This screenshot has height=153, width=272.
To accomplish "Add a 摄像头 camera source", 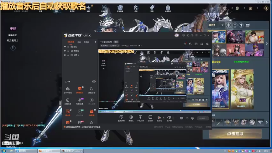I will [131, 118].
